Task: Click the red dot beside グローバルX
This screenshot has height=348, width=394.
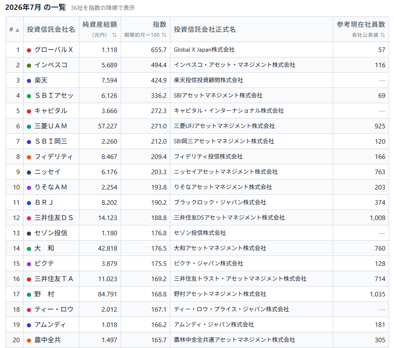Action: click(29, 50)
